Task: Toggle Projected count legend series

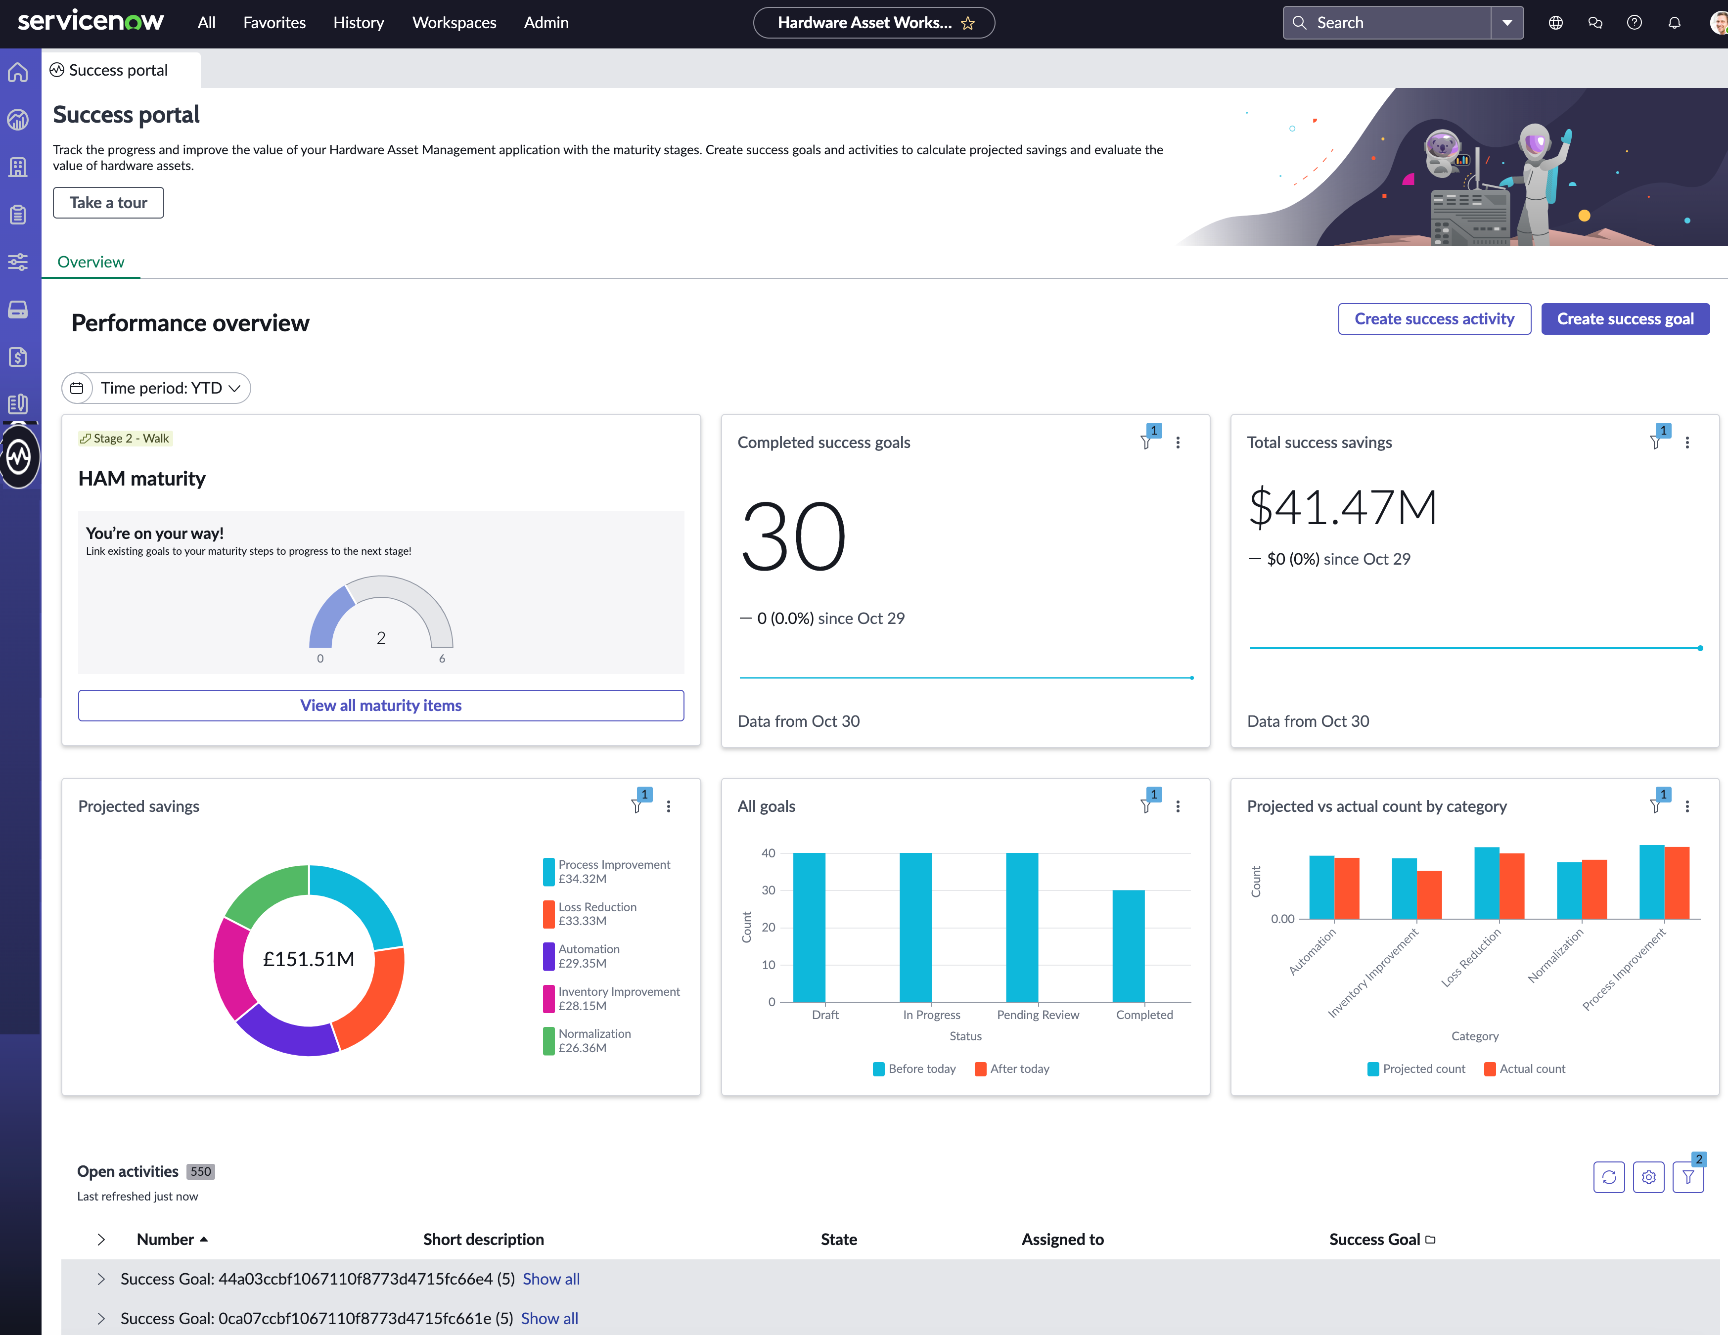Action: click(1416, 1068)
